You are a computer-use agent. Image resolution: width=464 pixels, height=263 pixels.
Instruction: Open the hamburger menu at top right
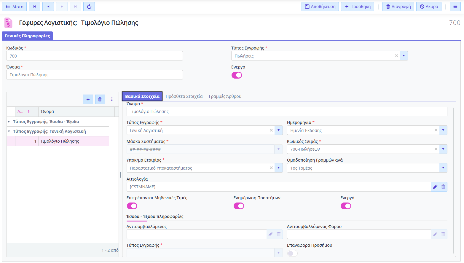[x=455, y=7]
